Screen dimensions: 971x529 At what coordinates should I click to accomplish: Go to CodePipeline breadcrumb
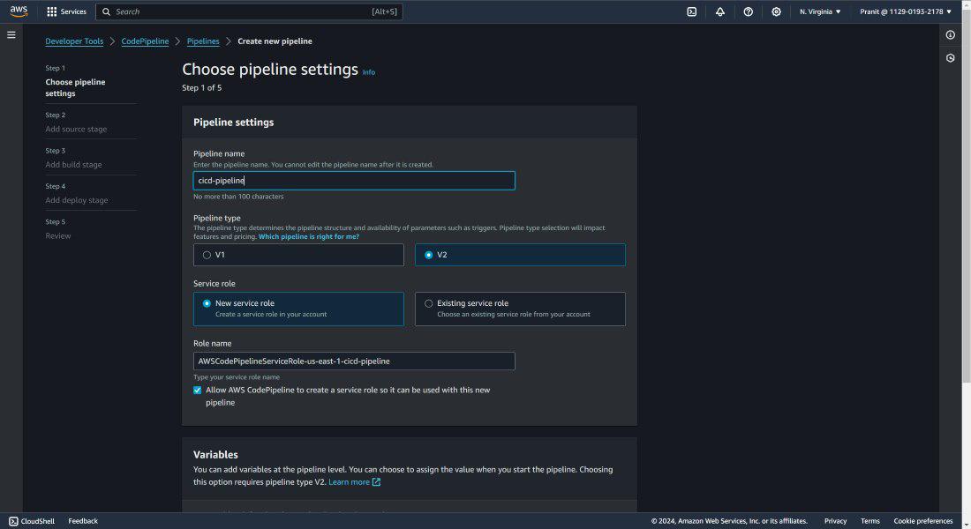click(x=145, y=41)
